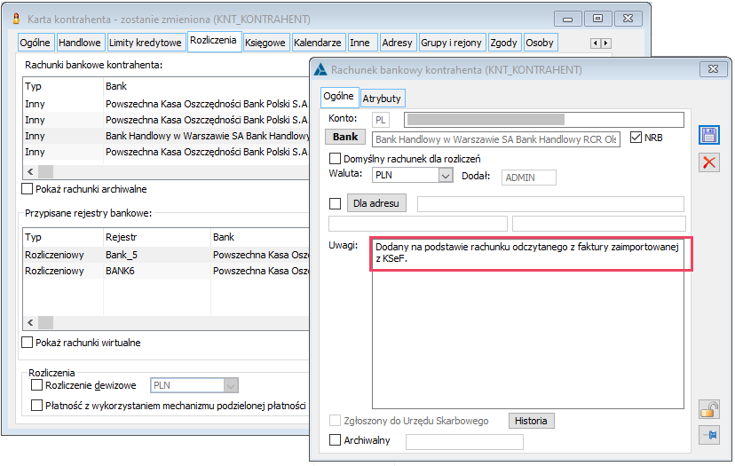Click the registers list scrollbar thumb
Viewport: 735px width, 466px height.
[x=45, y=322]
